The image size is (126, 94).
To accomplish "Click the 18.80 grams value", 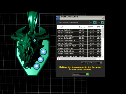I will tap(82, 49).
